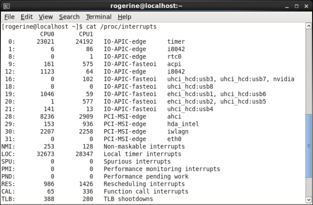Open the Terminal menu
The width and height of the screenshot is (313, 205).
99,17
